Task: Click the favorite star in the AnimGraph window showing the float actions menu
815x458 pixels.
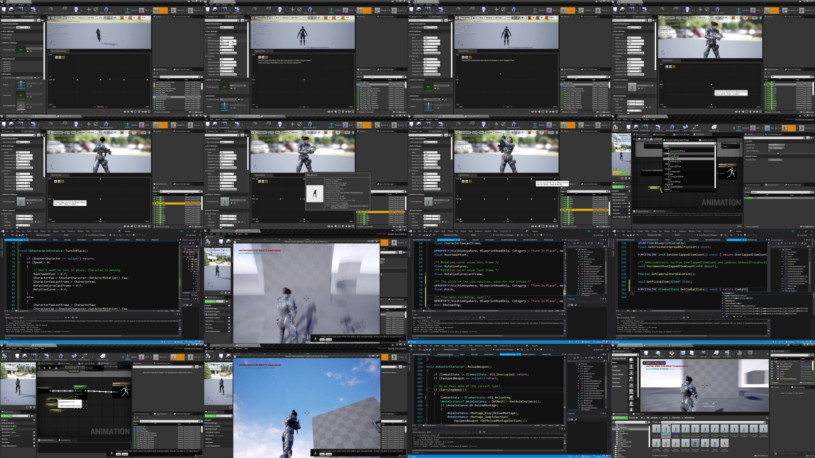Action: (x=634, y=139)
